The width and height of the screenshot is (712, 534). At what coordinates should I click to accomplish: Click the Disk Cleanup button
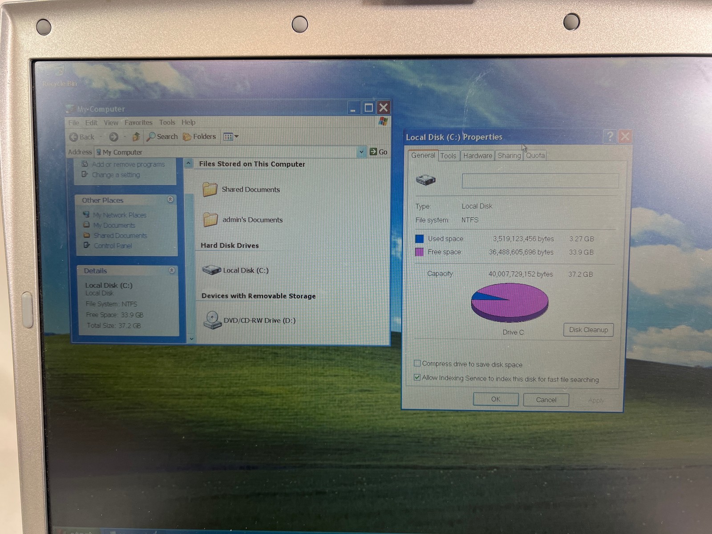(x=588, y=330)
